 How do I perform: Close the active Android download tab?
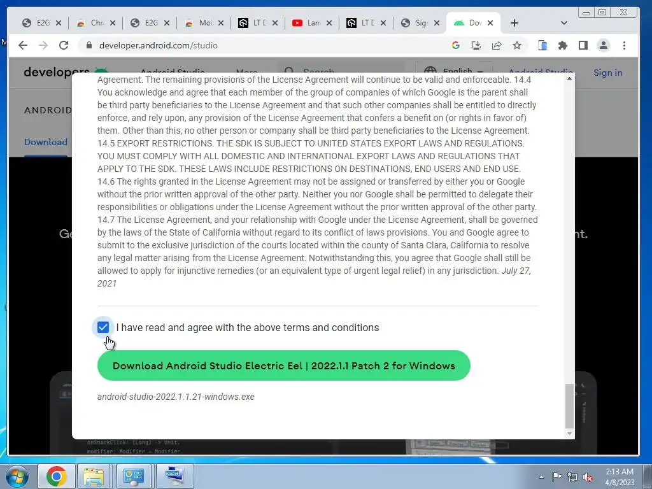490,23
